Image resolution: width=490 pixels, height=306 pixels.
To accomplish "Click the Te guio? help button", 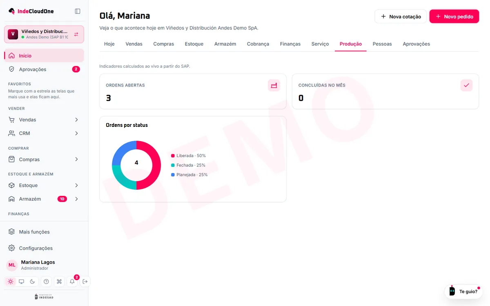I will [x=463, y=291].
